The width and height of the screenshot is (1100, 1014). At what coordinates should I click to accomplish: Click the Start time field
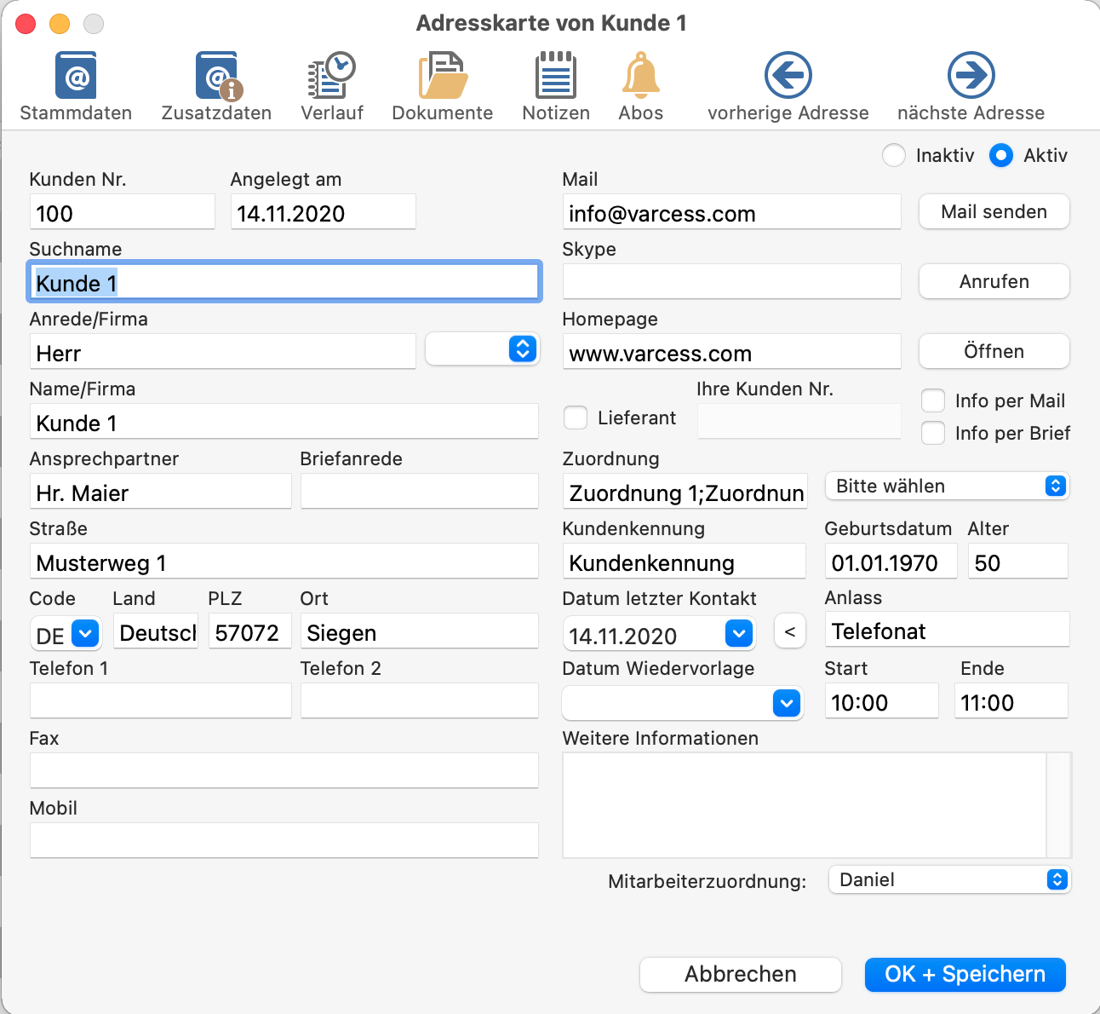pyautogui.click(x=882, y=700)
